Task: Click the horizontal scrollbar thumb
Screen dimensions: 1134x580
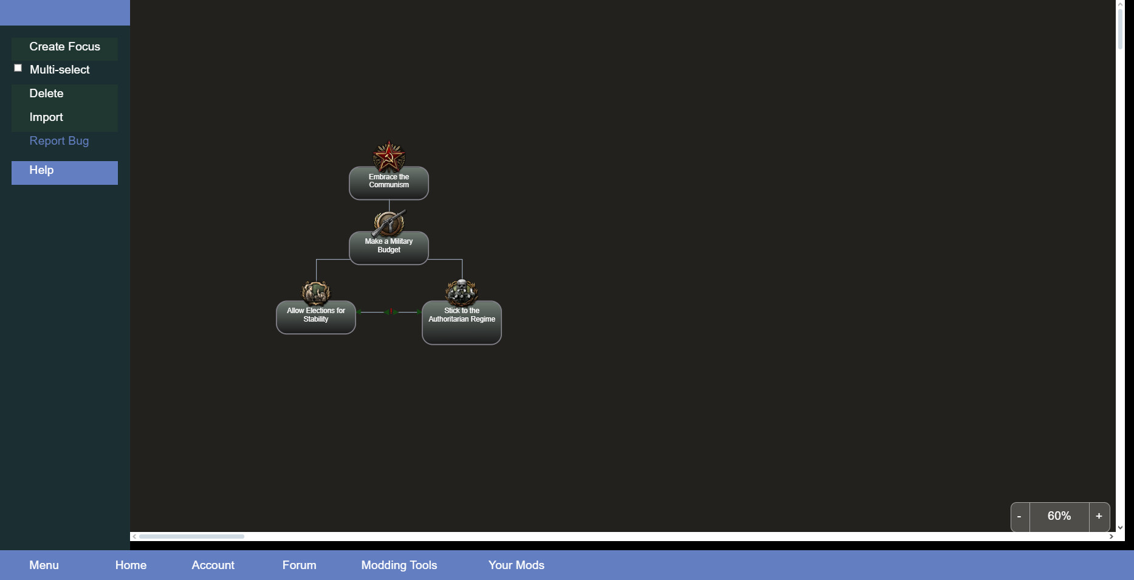Action: point(191,536)
